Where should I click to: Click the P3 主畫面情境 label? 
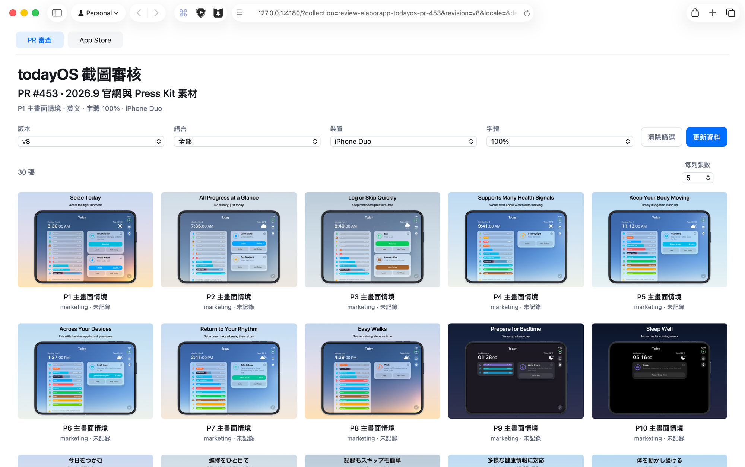[x=372, y=297]
